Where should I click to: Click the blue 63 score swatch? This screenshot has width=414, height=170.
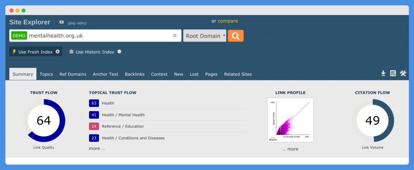click(x=94, y=103)
